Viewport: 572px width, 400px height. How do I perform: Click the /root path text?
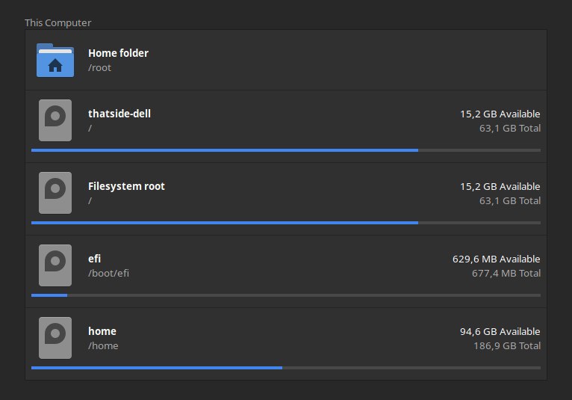click(99, 68)
